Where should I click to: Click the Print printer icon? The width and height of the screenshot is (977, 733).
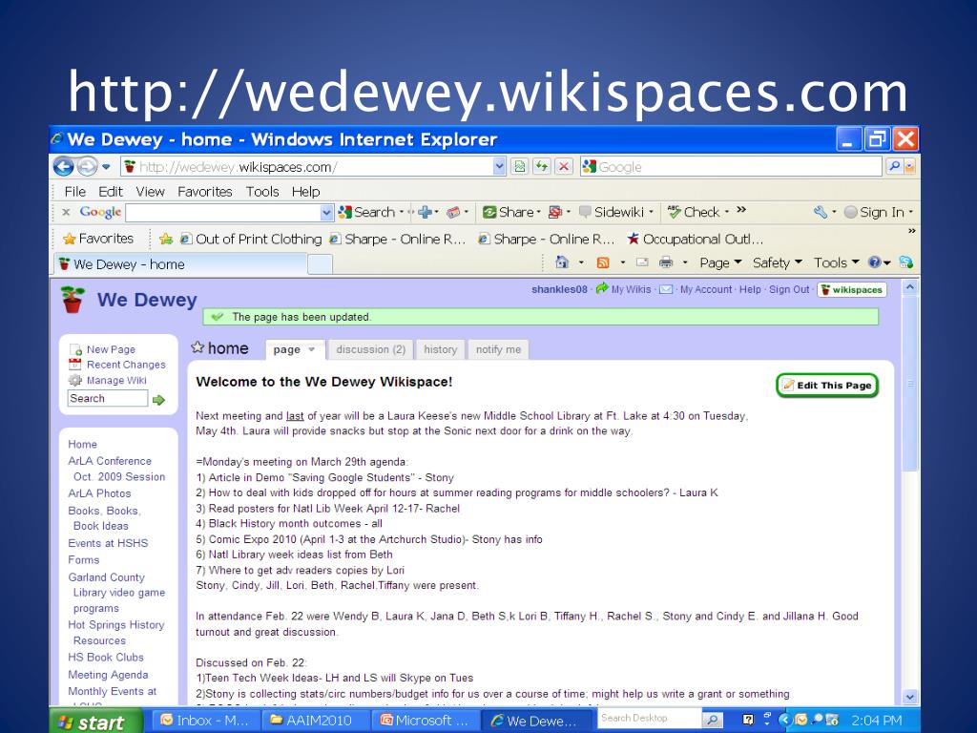[666, 262]
